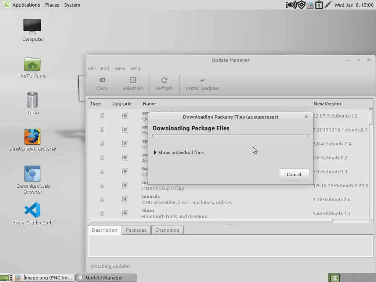
Task: Toggle upgrade checkbox in 3.20191218.1ubuntu2.3 row
Action: (125, 130)
